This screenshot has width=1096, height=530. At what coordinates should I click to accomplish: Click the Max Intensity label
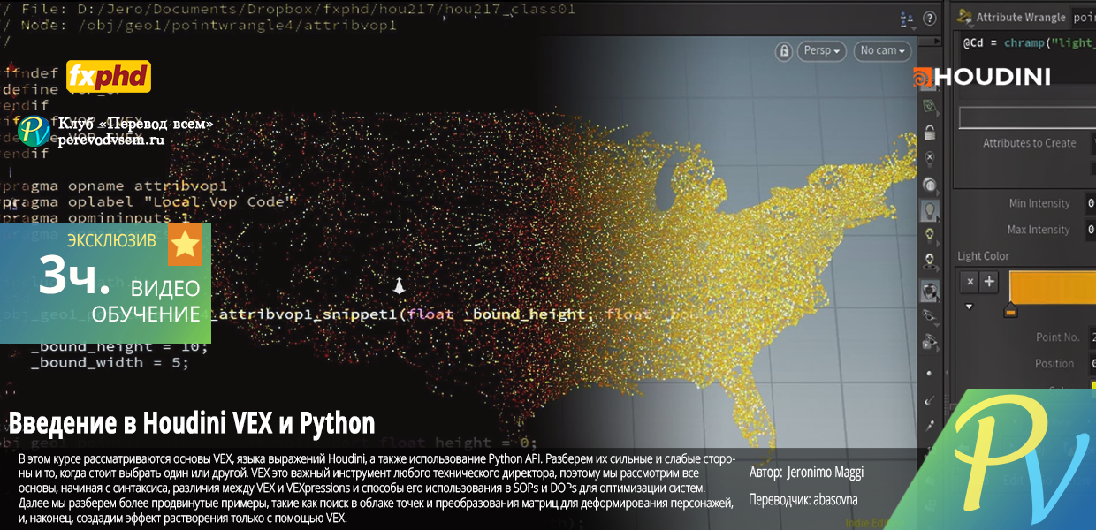1039,230
